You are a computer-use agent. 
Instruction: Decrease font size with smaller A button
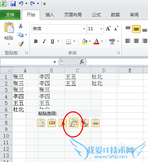(116, 29)
